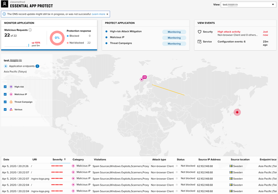Click the Security shield icon in View Events
The height and width of the screenshot is (194, 278).
click(200, 32)
